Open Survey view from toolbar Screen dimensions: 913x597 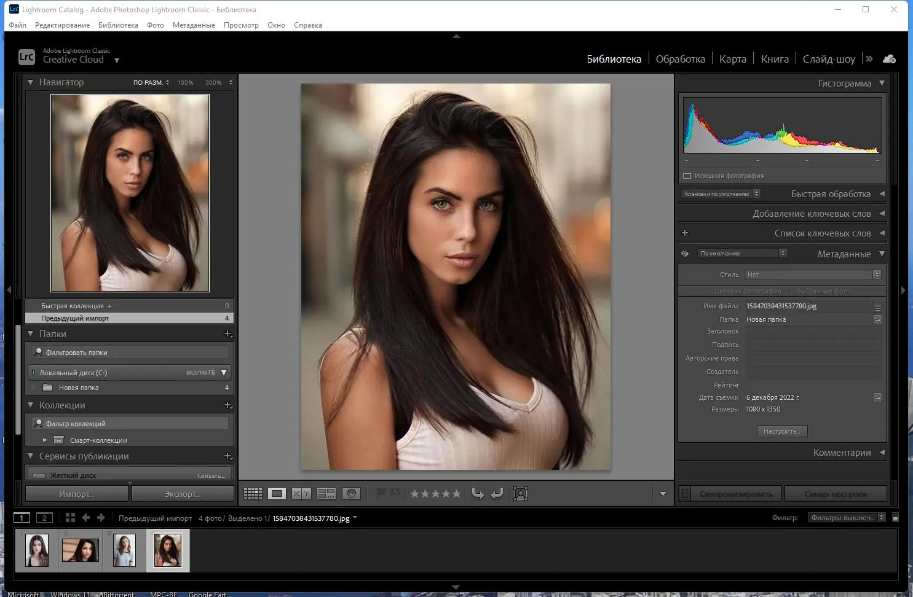click(x=326, y=494)
